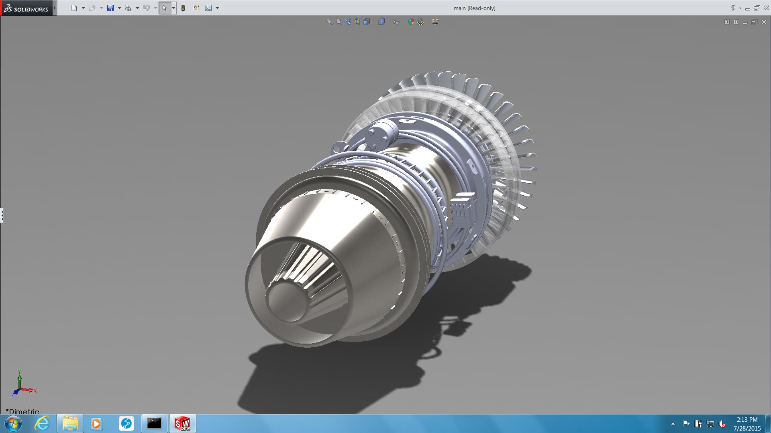The height and width of the screenshot is (433, 771).
Task: Expand the New document dropdown arrow
Action: (x=83, y=8)
